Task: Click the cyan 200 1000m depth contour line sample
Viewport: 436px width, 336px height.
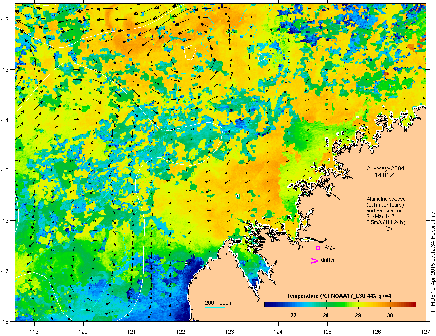Action: pyautogui.click(x=215, y=307)
